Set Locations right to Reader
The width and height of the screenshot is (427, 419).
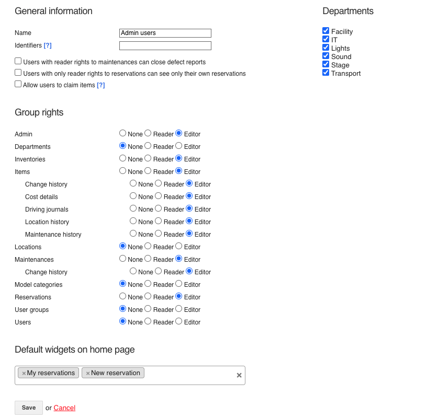click(148, 246)
